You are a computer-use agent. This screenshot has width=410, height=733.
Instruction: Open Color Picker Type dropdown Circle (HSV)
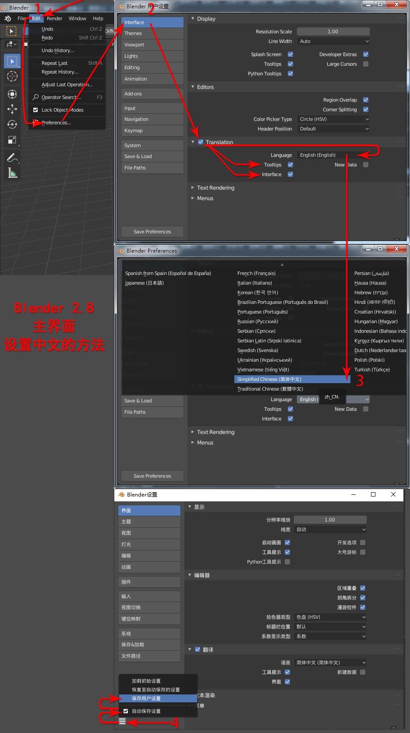click(333, 119)
